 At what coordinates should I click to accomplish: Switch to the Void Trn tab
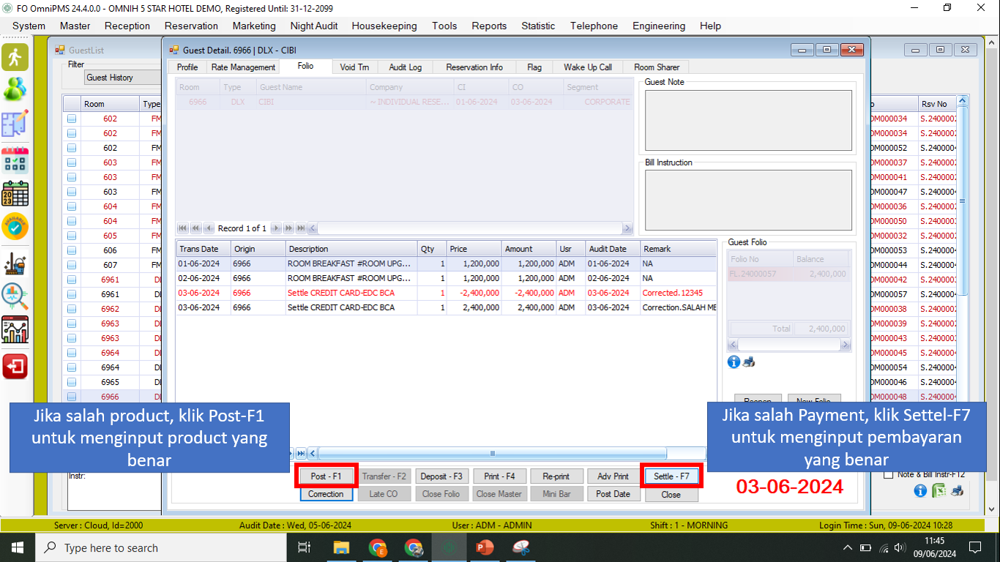(354, 67)
